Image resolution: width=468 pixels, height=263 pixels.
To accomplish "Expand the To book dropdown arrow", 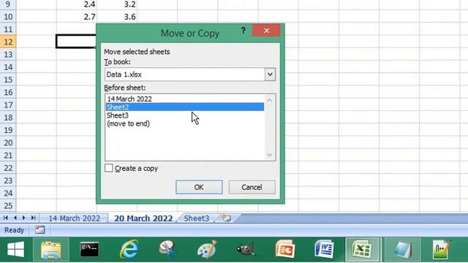I will click(x=270, y=75).
